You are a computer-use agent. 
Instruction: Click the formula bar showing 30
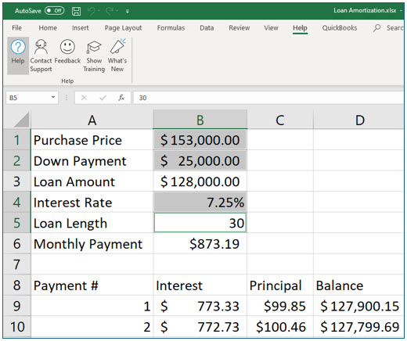[268, 98]
